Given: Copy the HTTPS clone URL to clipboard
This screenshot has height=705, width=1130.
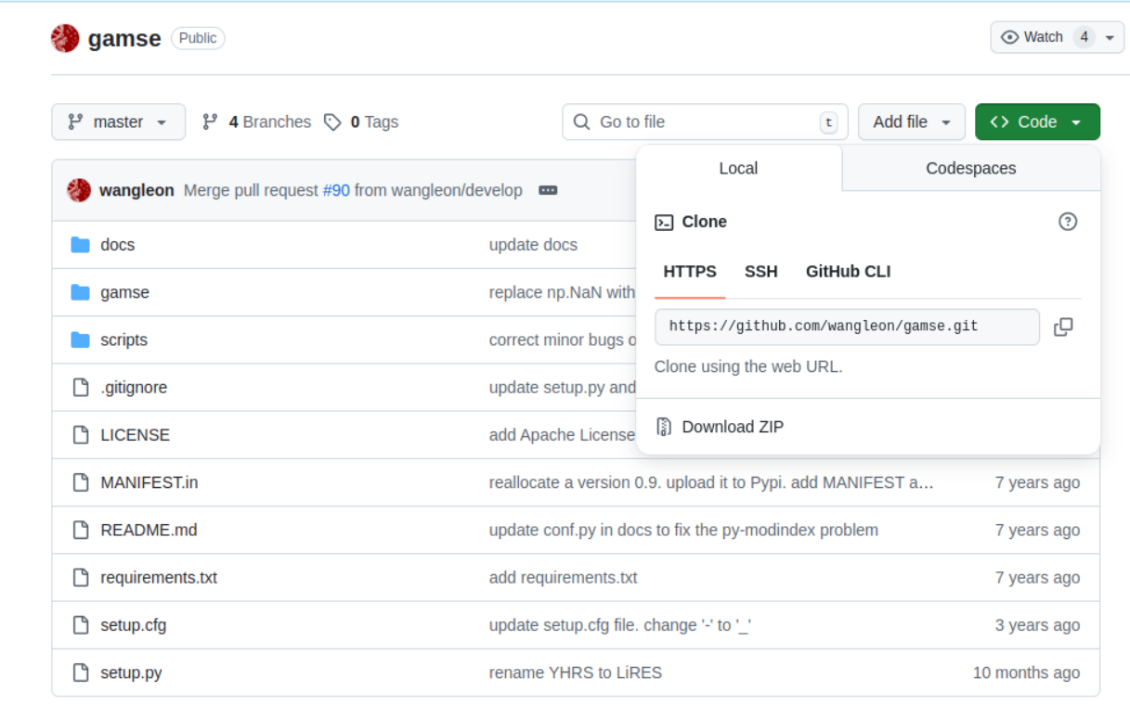Looking at the screenshot, I should coord(1063,327).
